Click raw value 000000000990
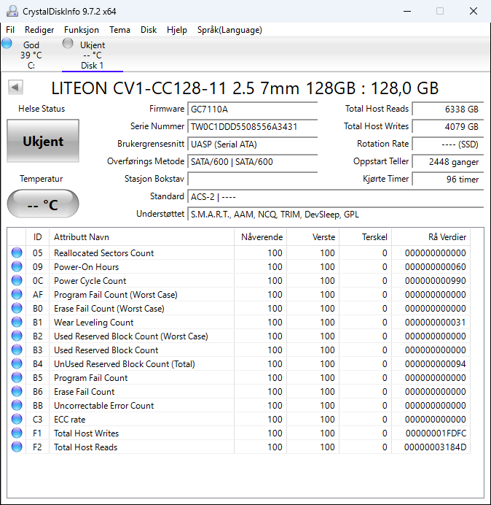The width and height of the screenshot is (491, 505). pyautogui.click(x=436, y=281)
